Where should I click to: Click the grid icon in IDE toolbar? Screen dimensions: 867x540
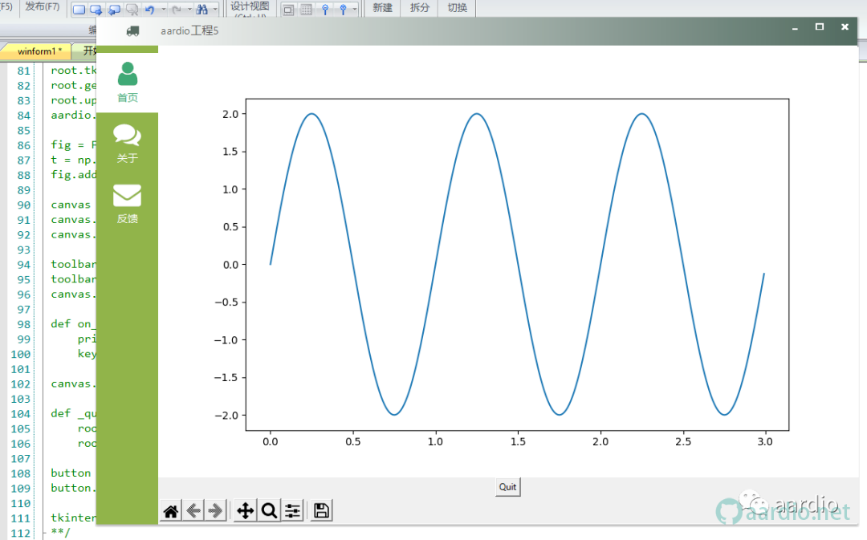[306, 10]
